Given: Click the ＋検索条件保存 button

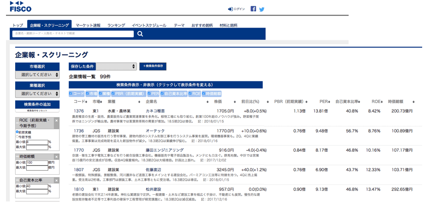Looking at the screenshot, I should coord(153,67).
